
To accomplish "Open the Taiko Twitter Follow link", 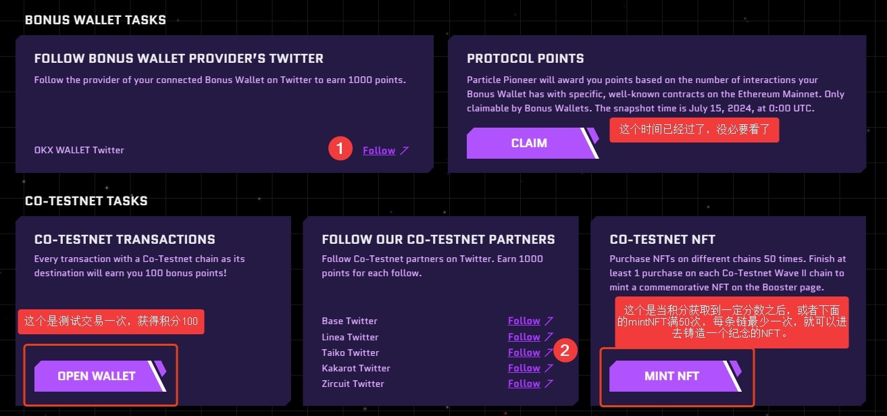I will point(524,353).
